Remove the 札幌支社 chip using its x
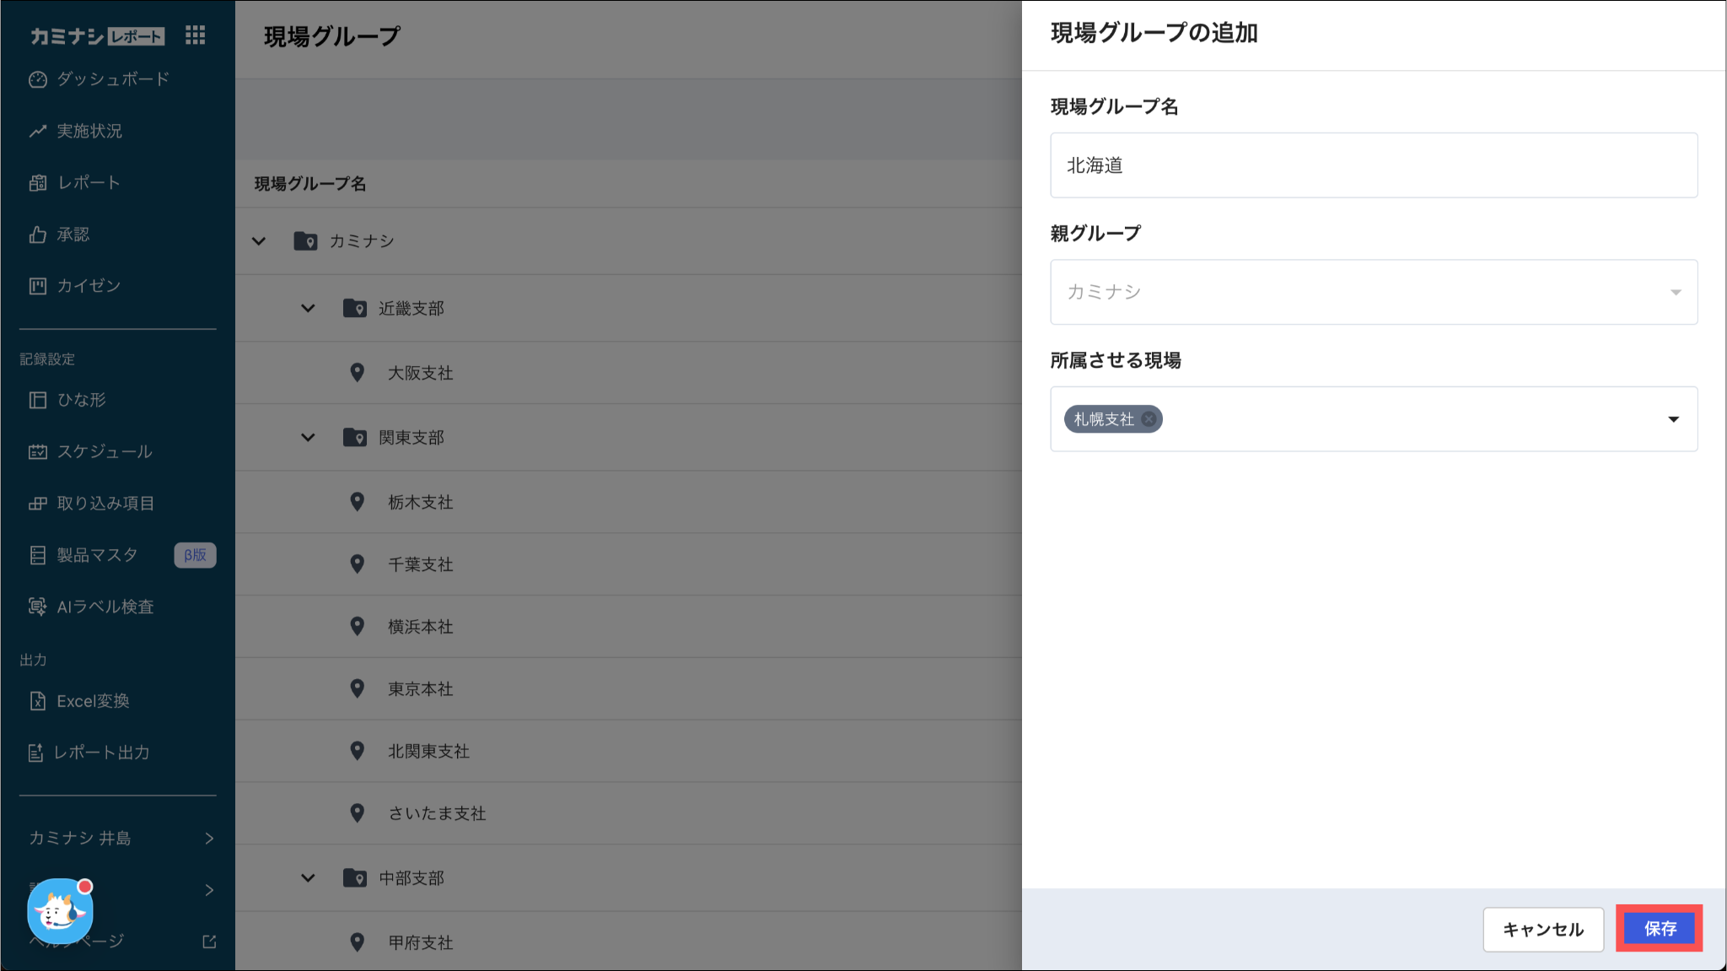This screenshot has width=1727, height=971. point(1149,419)
